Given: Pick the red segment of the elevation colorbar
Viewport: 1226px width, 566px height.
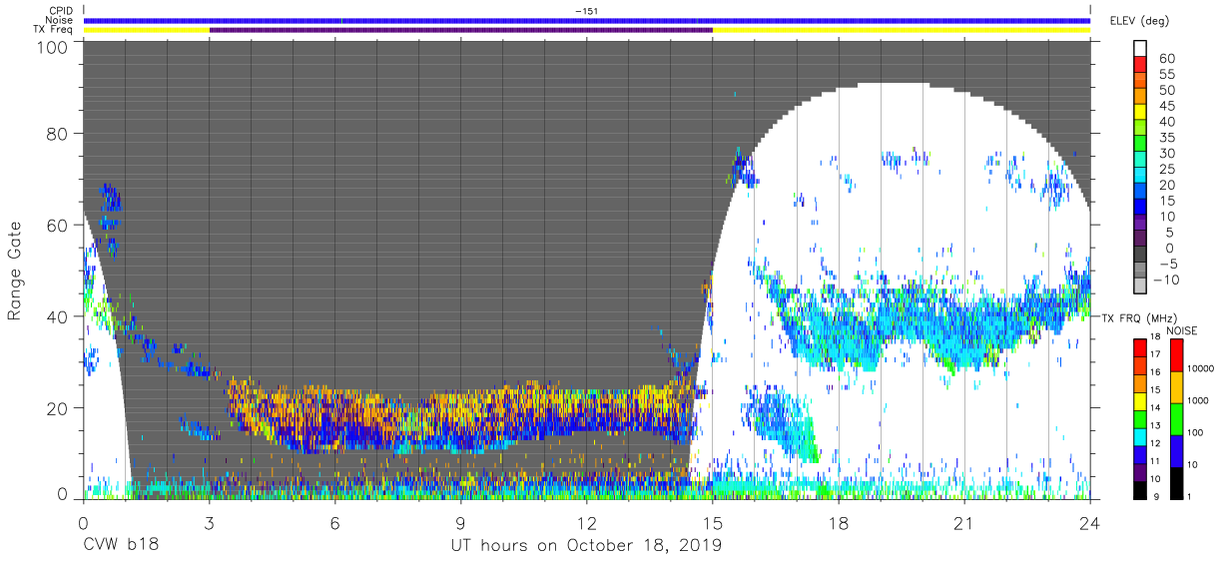Looking at the screenshot, I should 1141,64.
